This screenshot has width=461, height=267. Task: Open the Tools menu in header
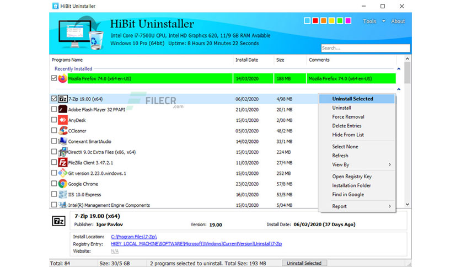[369, 21]
